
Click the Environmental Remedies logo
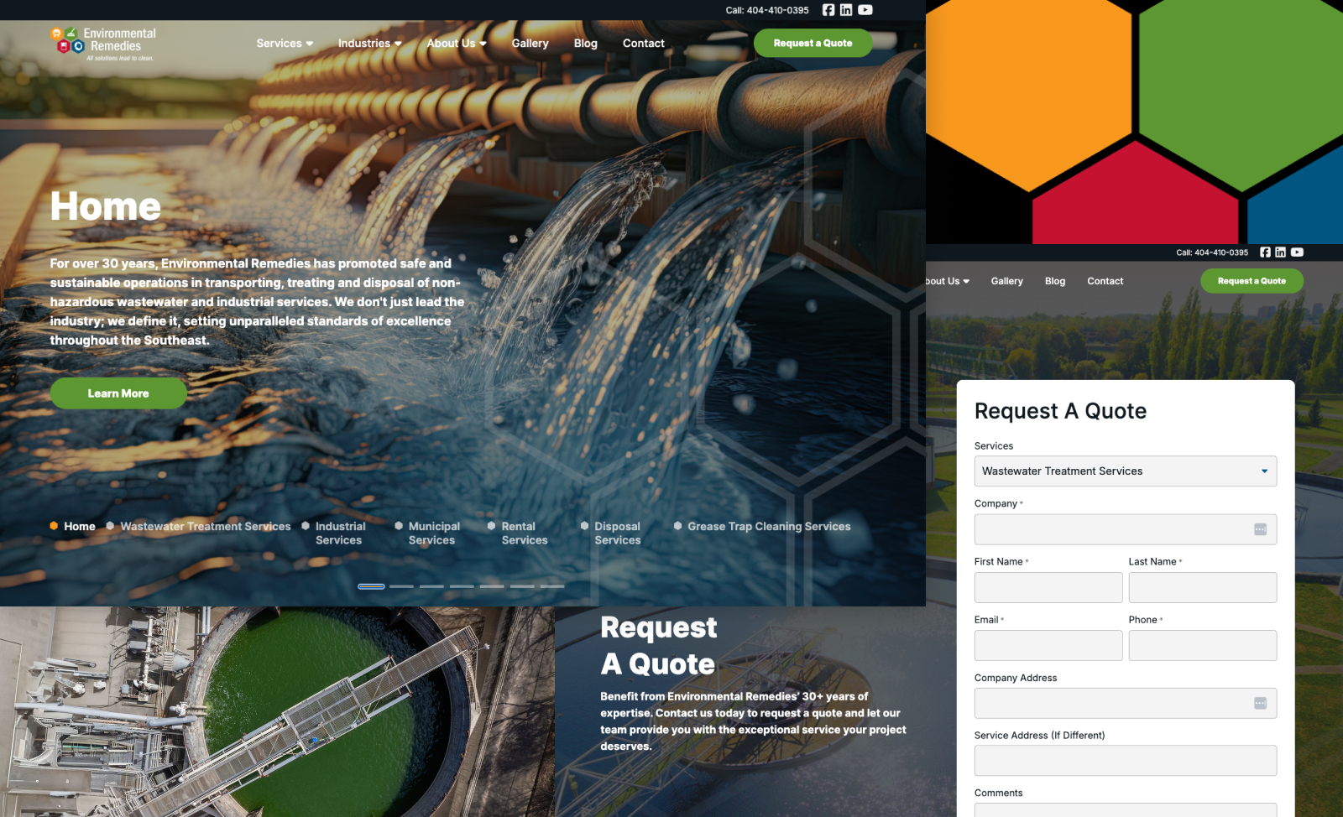tap(104, 44)
